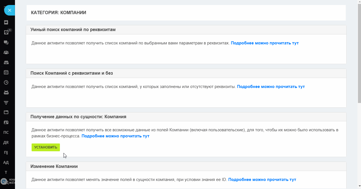Open the clock icon in sidebar

[6, 82]
